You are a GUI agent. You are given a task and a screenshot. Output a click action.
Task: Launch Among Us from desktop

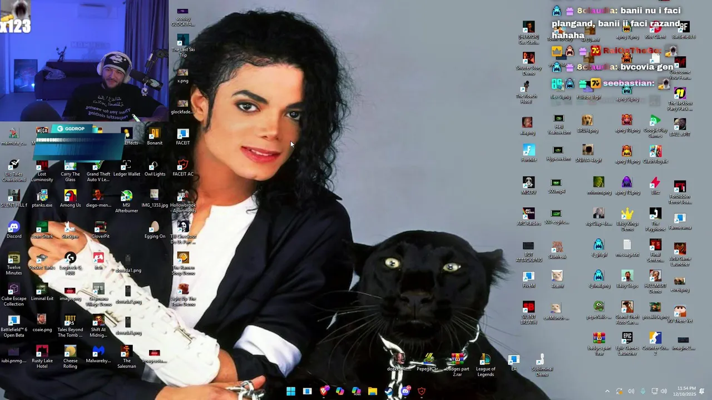coord(70,199)
